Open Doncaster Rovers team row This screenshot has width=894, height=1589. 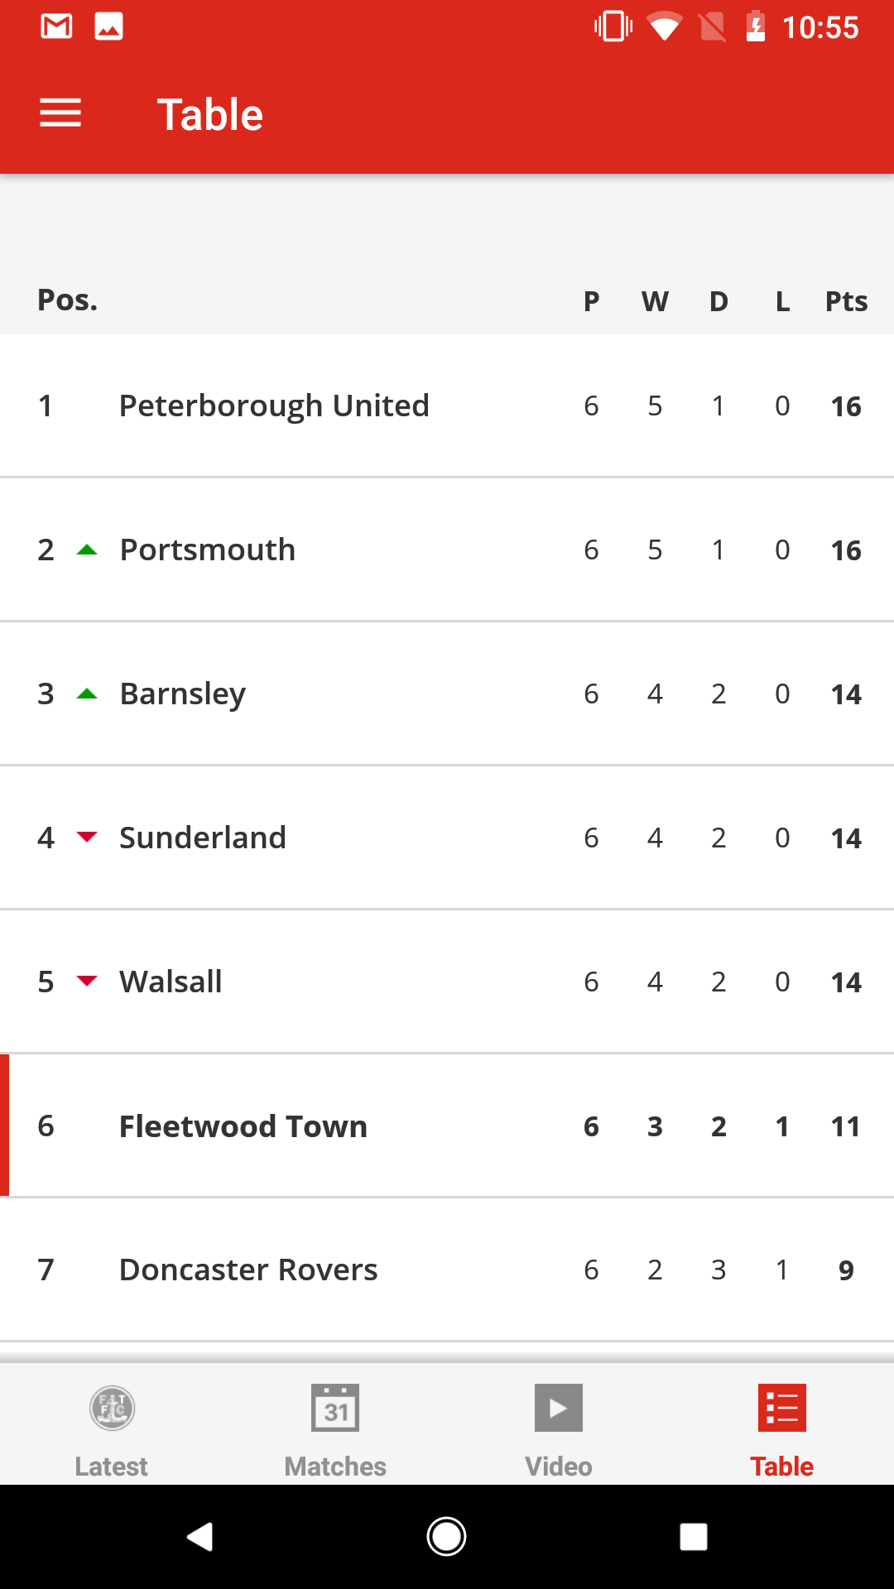pos(447,1270)
